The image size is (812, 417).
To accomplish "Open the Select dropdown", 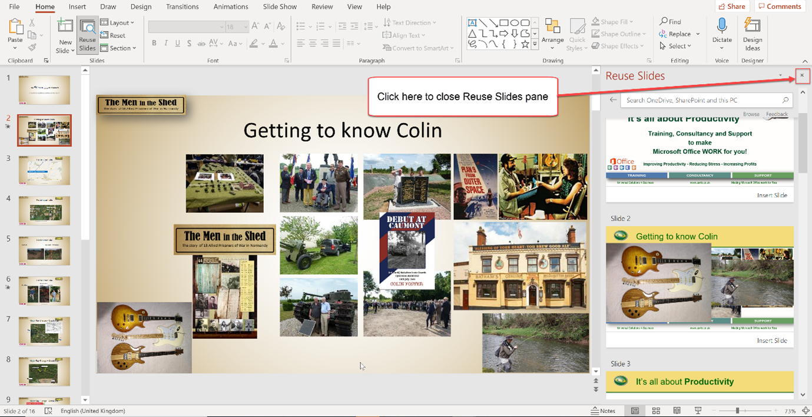I will (676, 46).
